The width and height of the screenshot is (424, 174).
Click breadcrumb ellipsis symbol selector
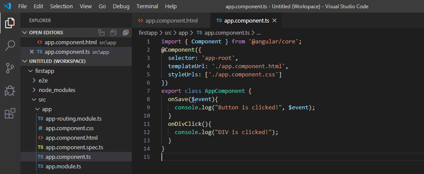pos(258,33)
